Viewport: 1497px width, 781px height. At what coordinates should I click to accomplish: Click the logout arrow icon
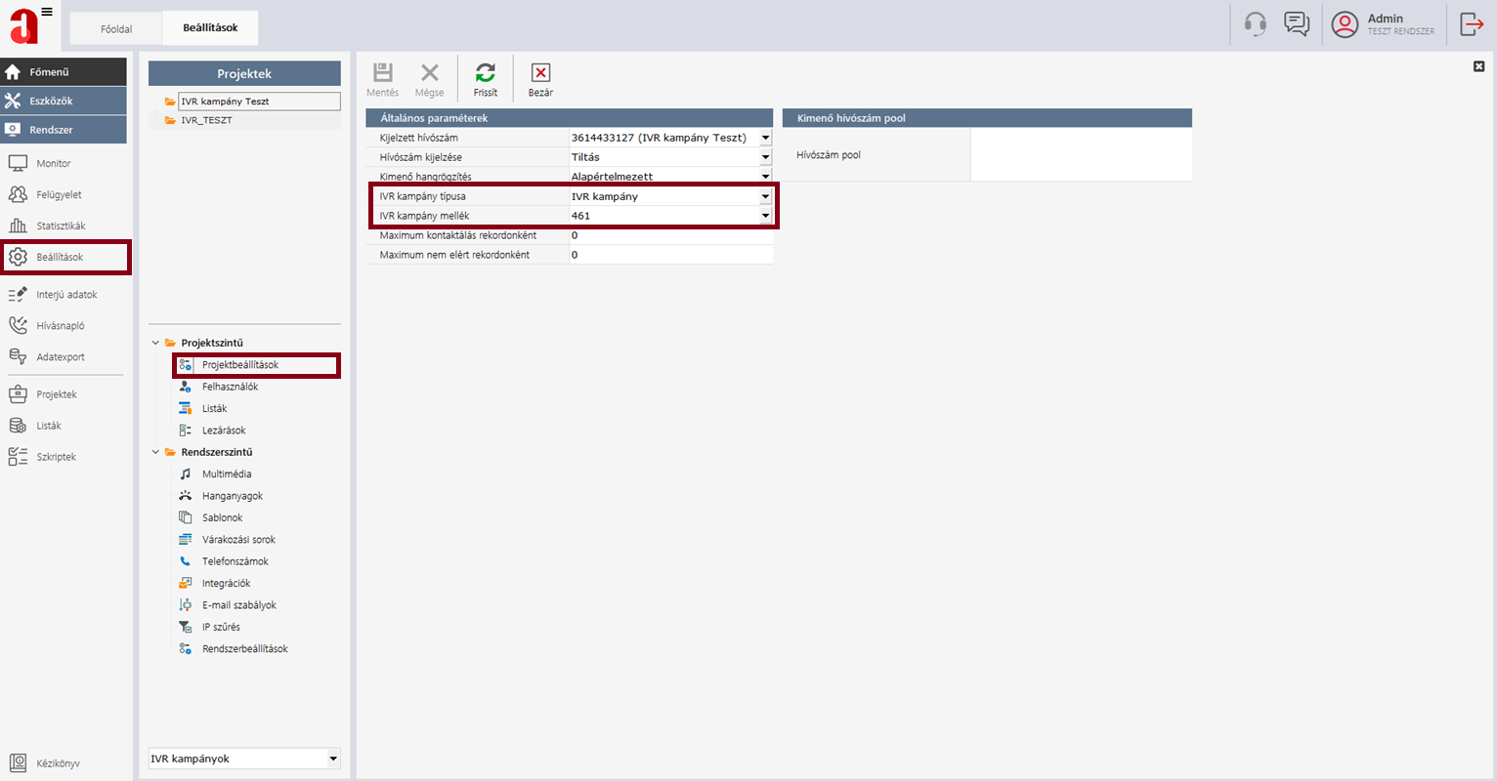point(1472,24)
